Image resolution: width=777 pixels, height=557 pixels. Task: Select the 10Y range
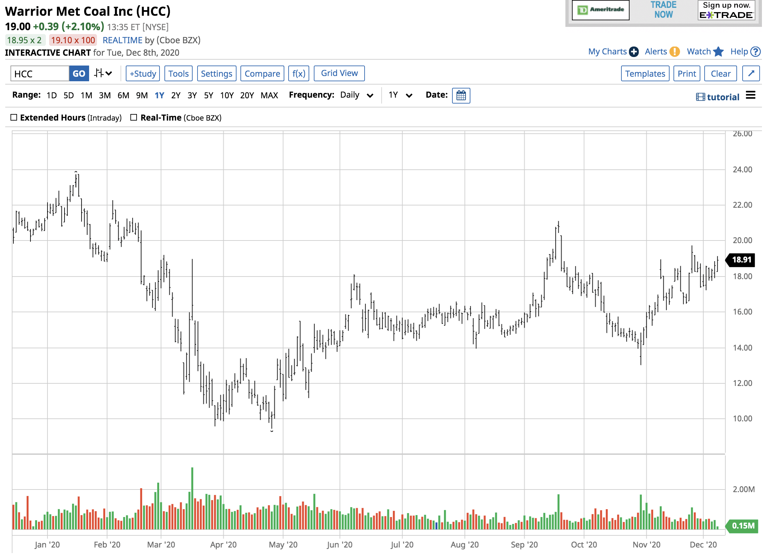tap(227, 95)
